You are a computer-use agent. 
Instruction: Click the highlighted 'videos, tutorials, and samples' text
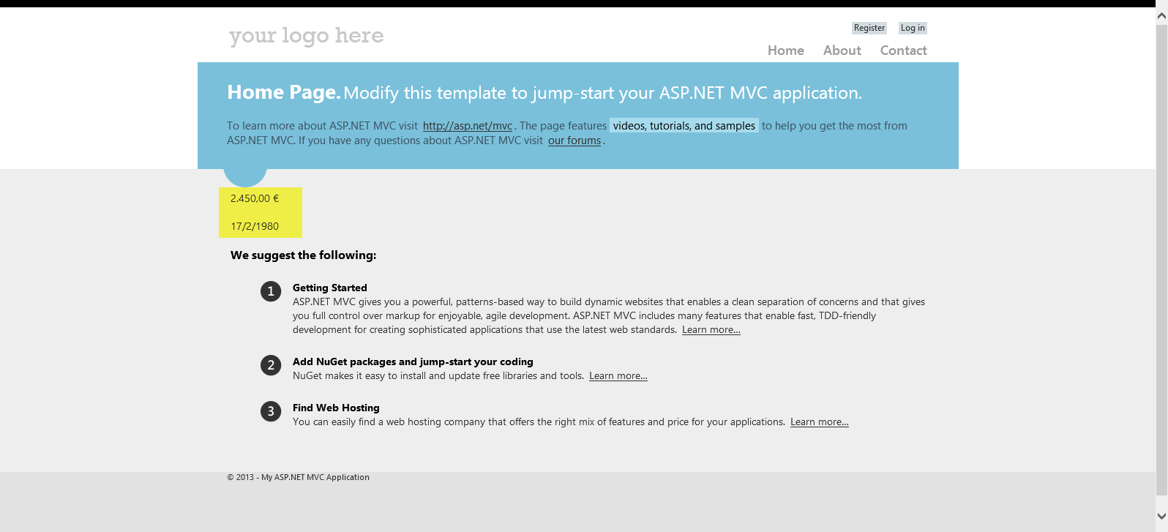point(684,126)
